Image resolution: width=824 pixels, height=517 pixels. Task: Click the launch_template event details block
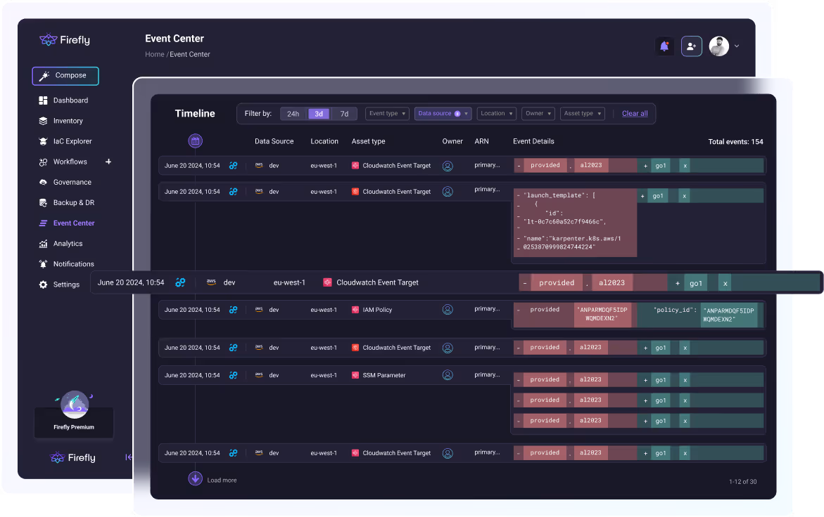point(575,223)
